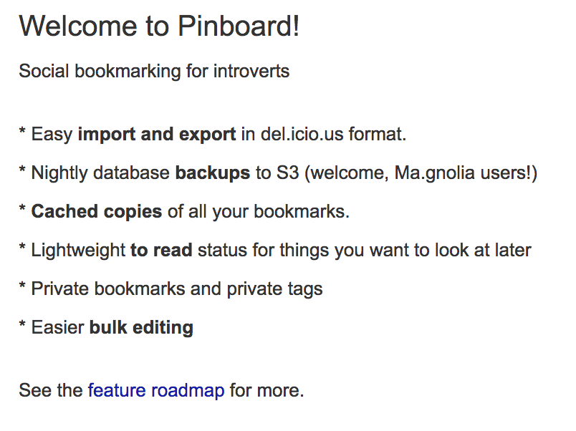Select the Social bookmarking for introverts tagline
Viewport: 576px width, 431px height.
tap(154, 71)
